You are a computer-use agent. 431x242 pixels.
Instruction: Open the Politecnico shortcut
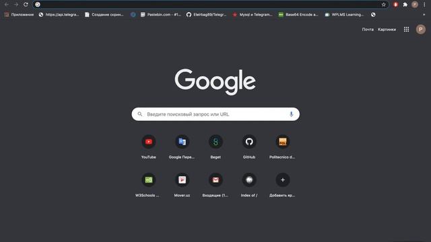tap(283, 147)
